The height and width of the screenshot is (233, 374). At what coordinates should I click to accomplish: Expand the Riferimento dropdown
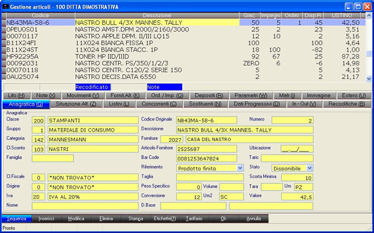coord(240,168)
